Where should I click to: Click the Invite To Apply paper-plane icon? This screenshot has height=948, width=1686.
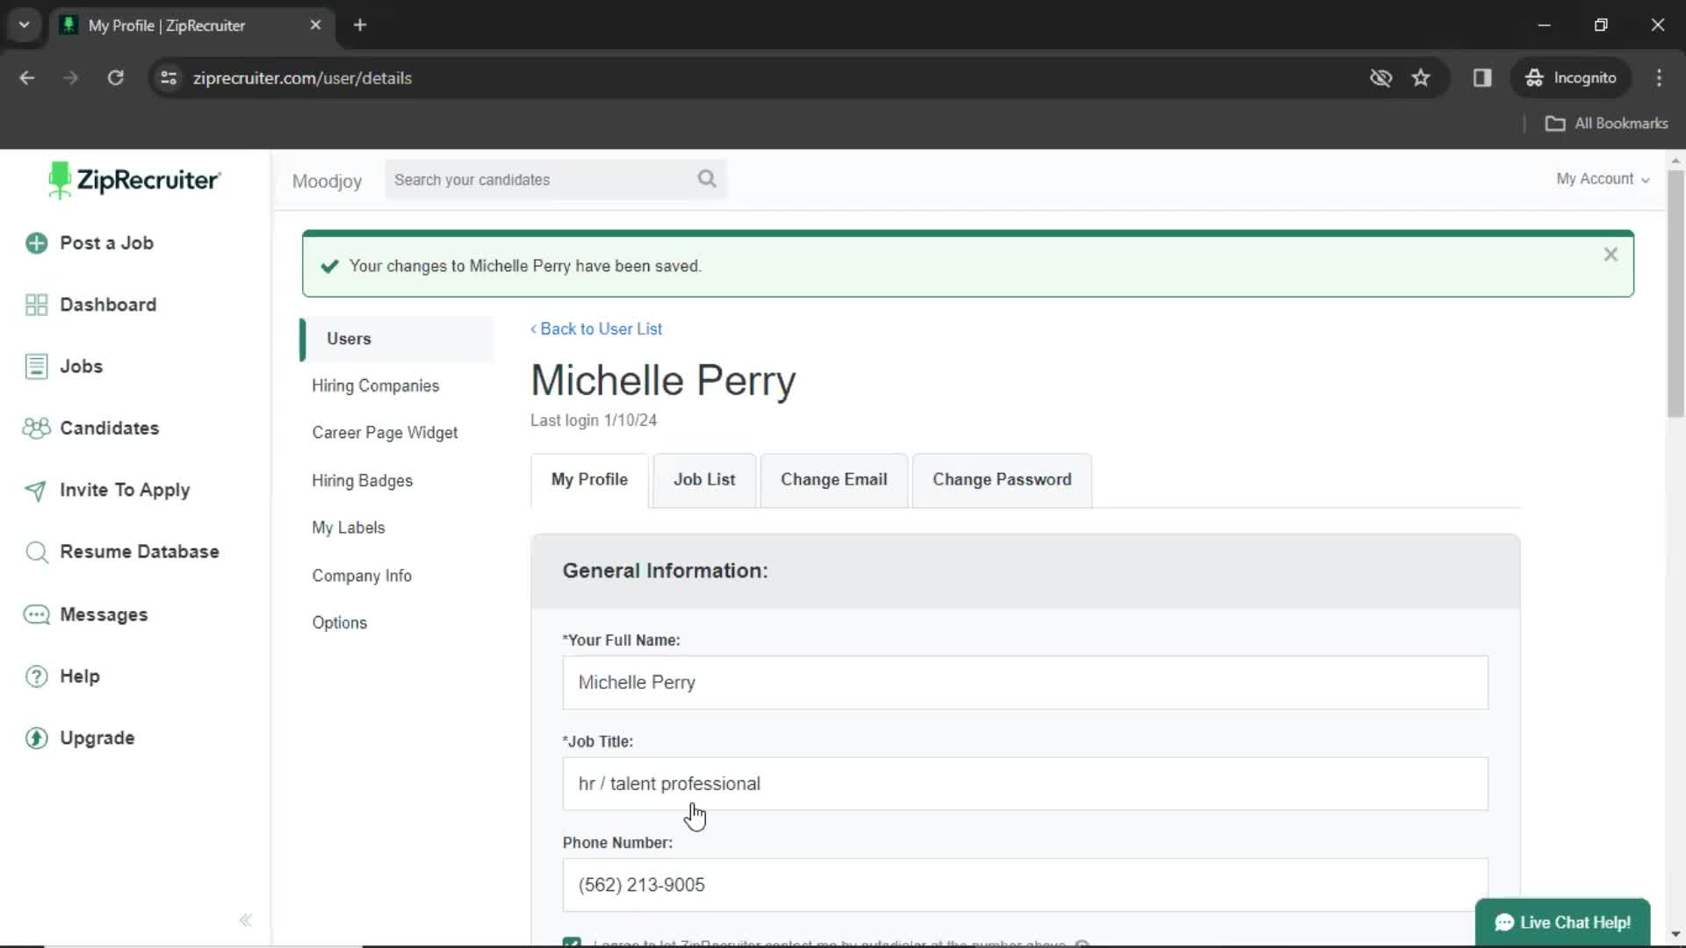click(36, 491)
